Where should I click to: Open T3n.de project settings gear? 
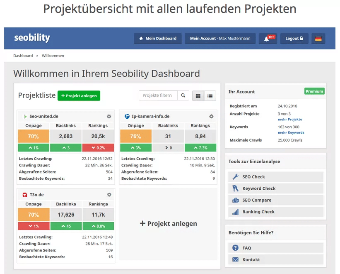click(x=109, y=195)
